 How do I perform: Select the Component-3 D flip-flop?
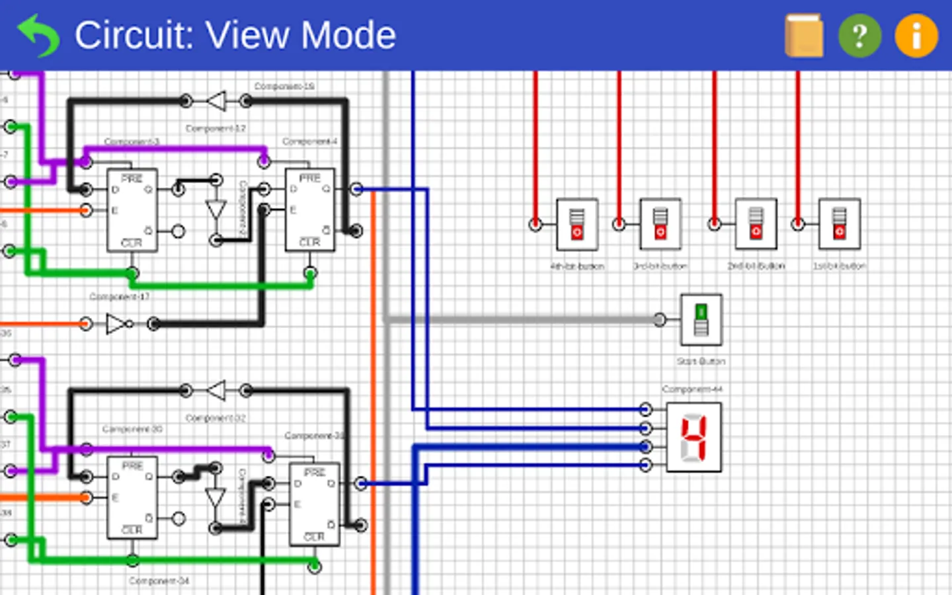coord(132,210)
